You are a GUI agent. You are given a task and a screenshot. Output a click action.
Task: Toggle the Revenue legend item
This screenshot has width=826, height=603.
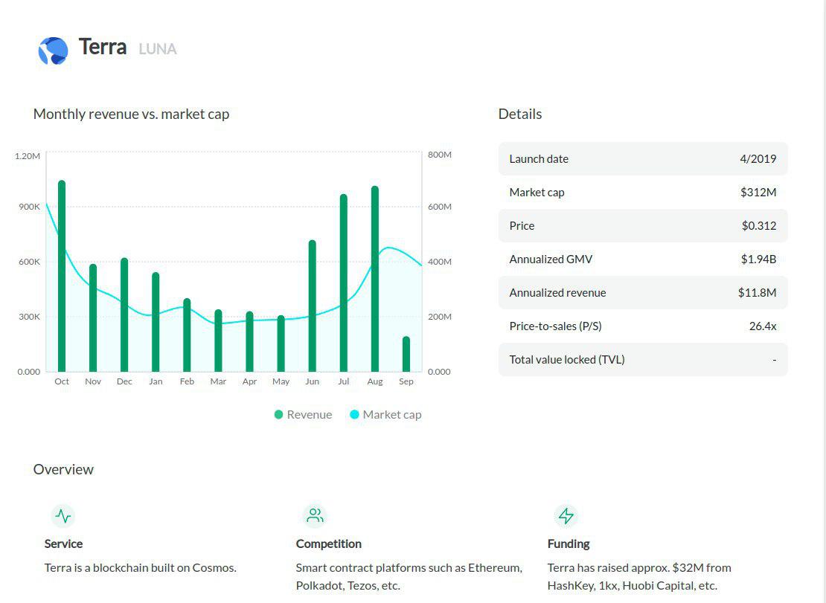pos(304,415)
